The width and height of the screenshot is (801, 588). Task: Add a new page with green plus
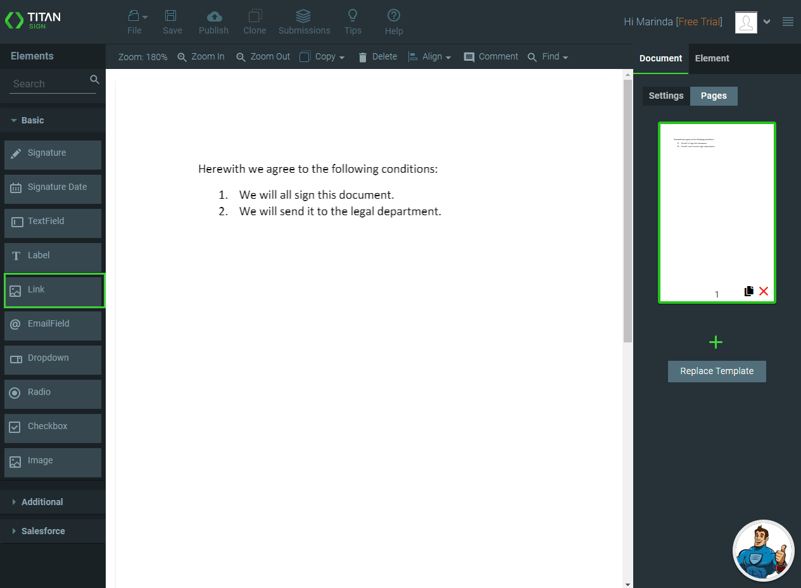point(716,342)
